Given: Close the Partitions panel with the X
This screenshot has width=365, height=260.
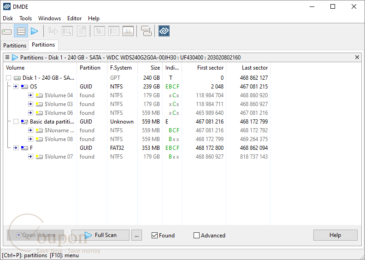Looking at the screenshot, I should (x=357, y=57).
